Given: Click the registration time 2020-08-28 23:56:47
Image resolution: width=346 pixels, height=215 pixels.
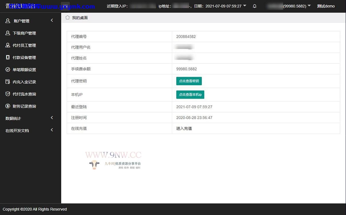Looking at the screenshot, I should [194, 118].
